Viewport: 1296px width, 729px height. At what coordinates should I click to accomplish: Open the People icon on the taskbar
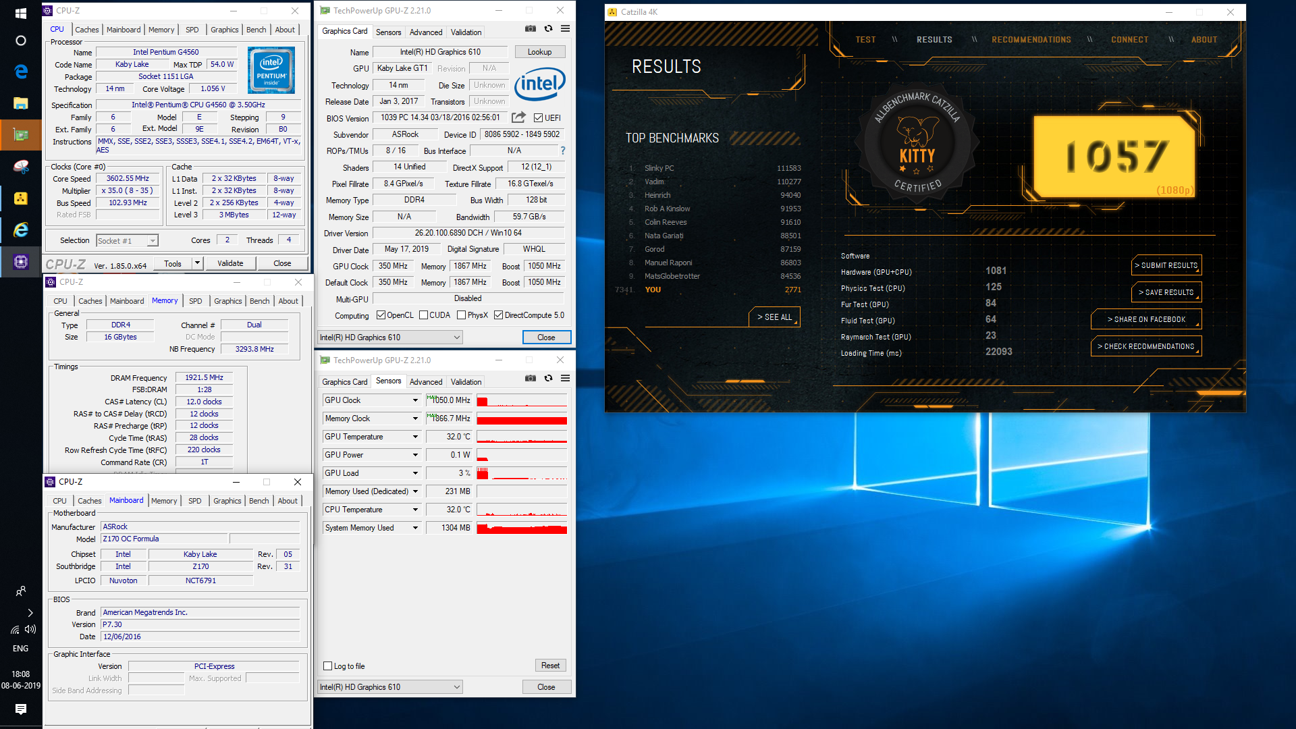click(21, 591)
